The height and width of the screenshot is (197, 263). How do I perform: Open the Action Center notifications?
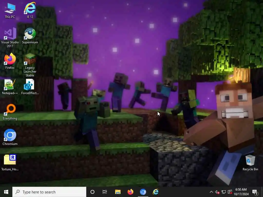tap(255, 192)
